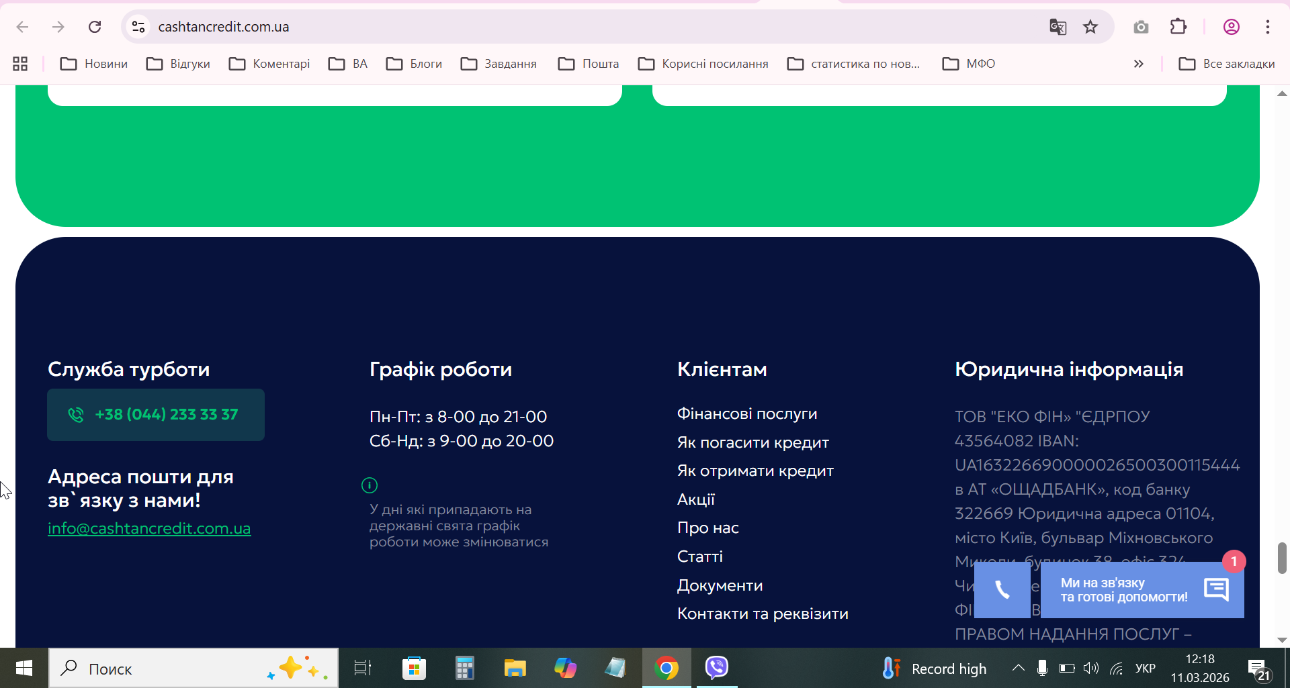Open Windows Task View
Screen dimensions: 1290x688
363,669
